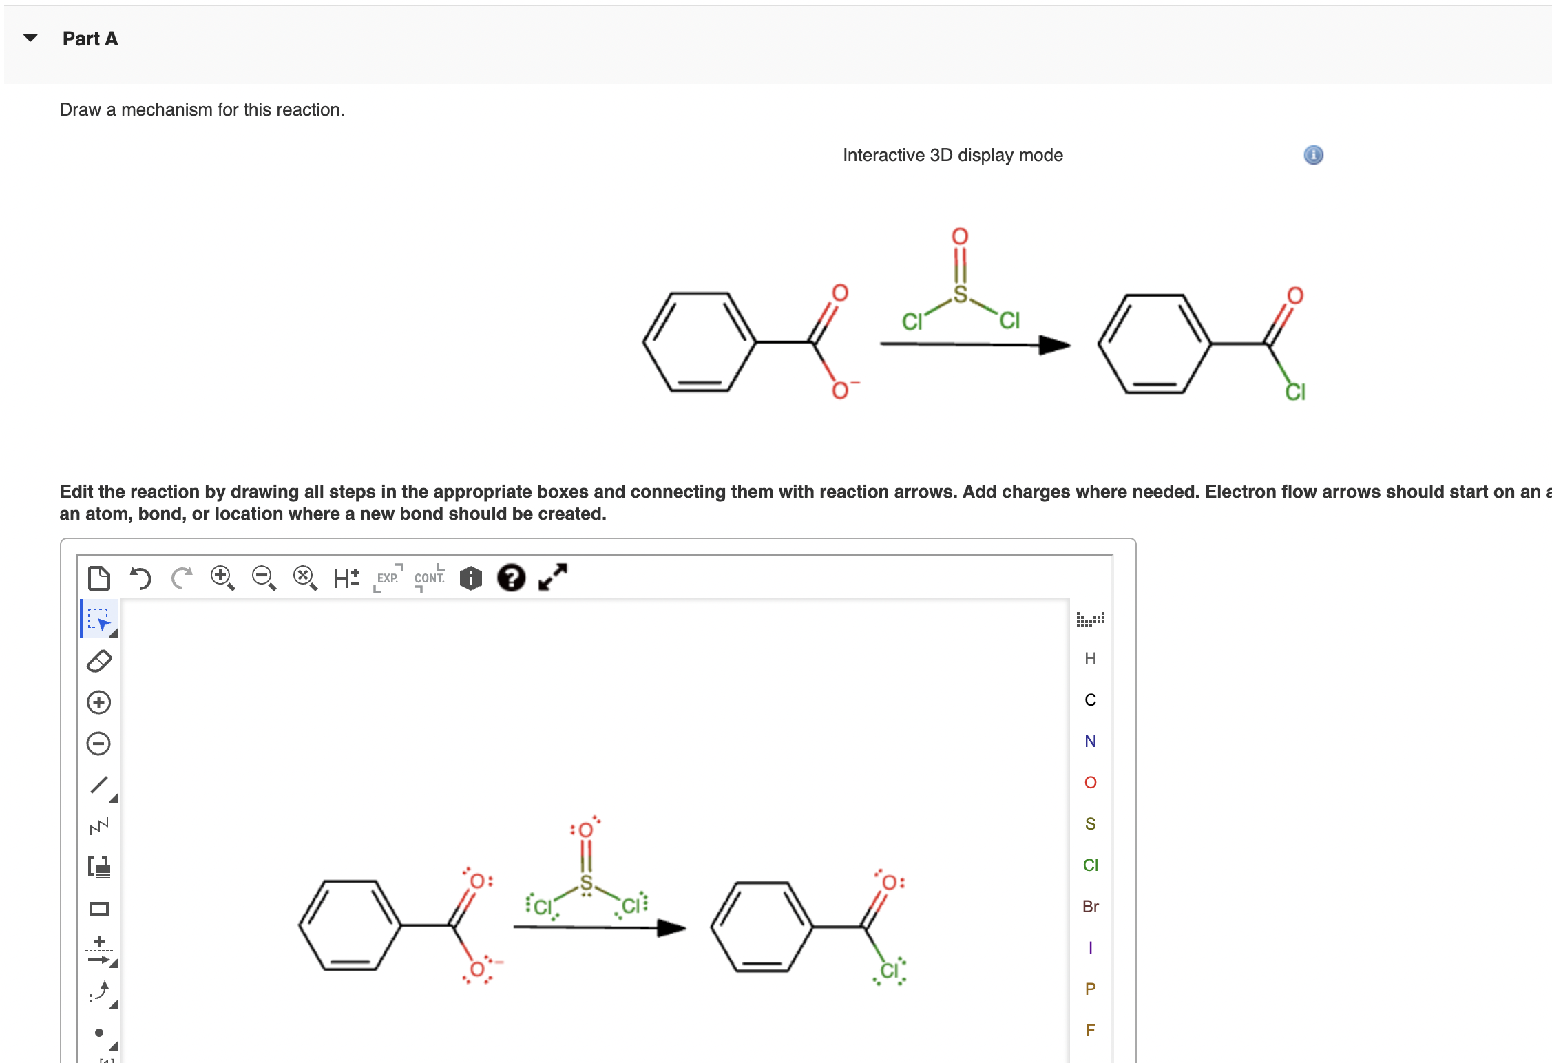
Task: Collapse the Part A section triangle
Action: (30, 38)
